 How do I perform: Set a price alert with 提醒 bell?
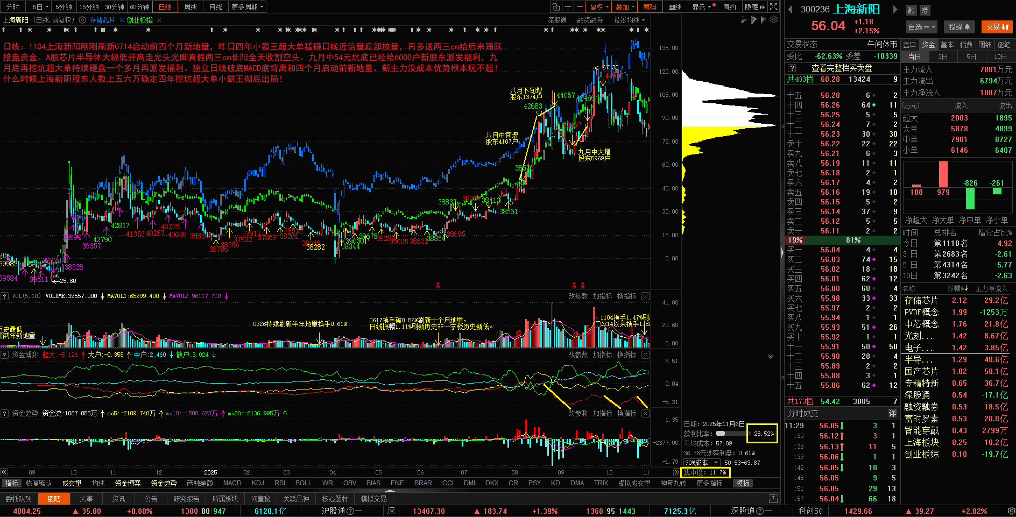959,27
